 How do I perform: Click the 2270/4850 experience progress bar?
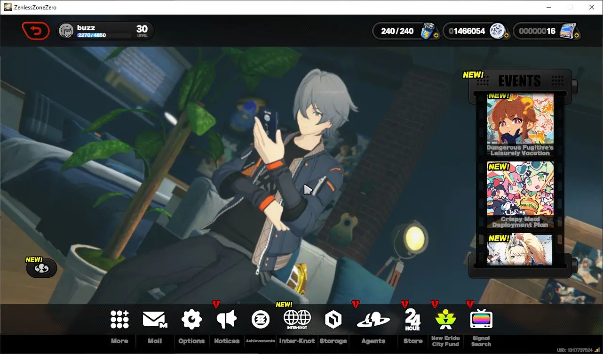point(104,36)
